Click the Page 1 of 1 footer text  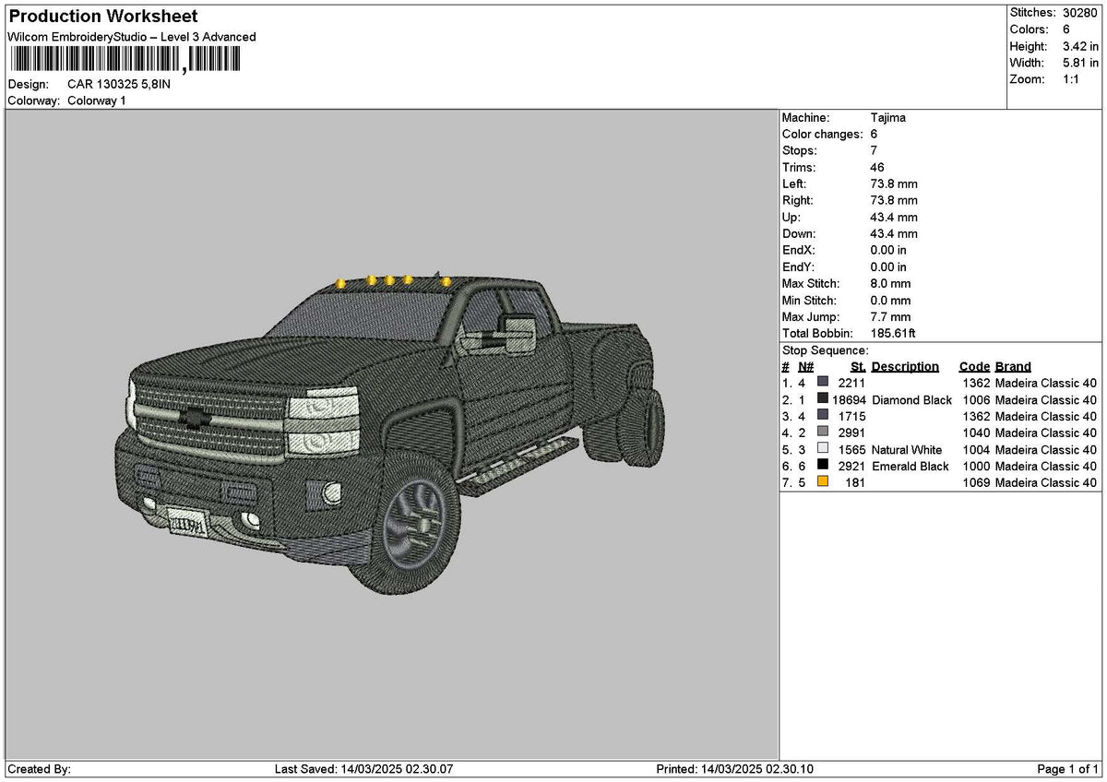(x=1068, y=769)
